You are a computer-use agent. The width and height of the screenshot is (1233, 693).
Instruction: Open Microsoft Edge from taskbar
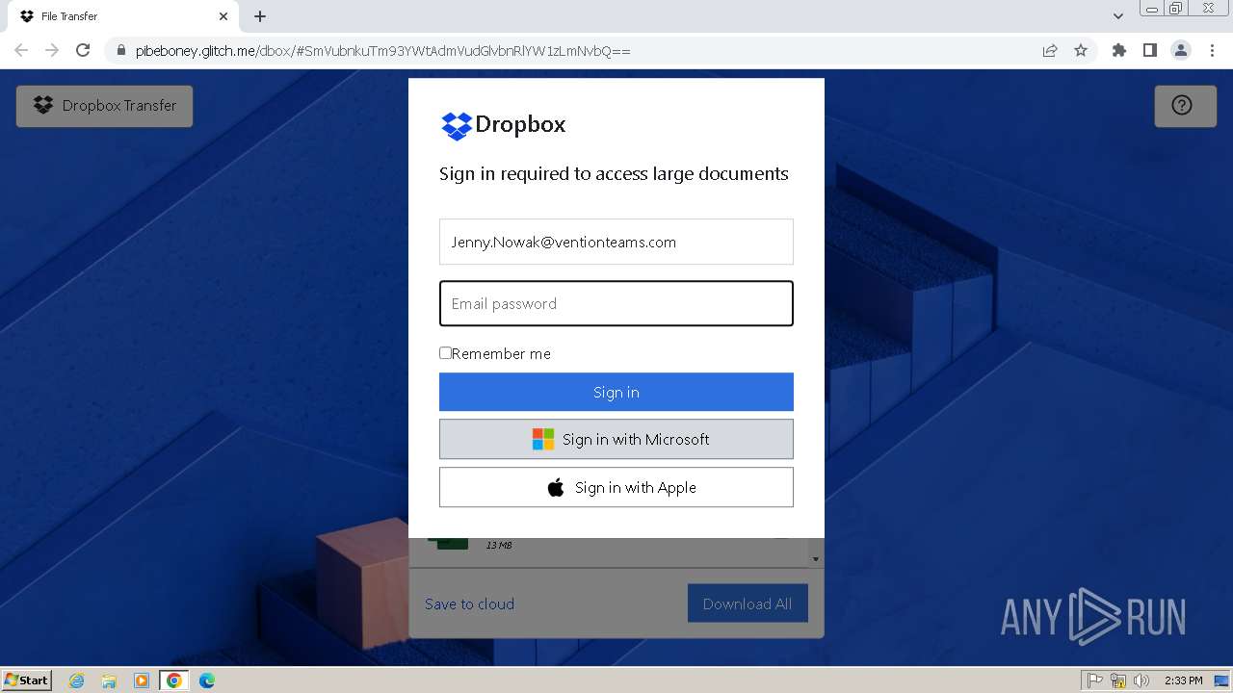(207, 680)
